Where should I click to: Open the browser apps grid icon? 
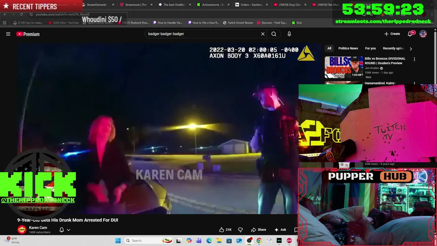4,23
